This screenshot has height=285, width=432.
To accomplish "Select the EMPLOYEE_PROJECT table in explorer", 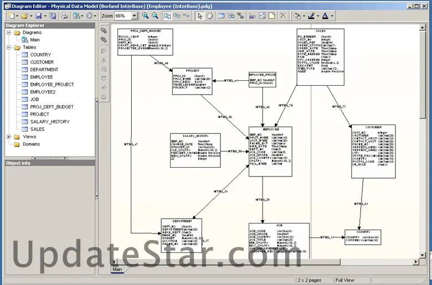I will pyautogui.click(x=52, y=85).
